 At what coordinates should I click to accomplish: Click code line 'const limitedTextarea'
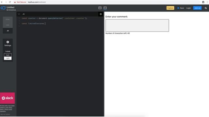coord(33,23)
